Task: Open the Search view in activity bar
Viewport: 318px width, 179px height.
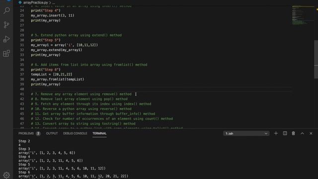Action: pyautogui.click(x=6, y=10)
